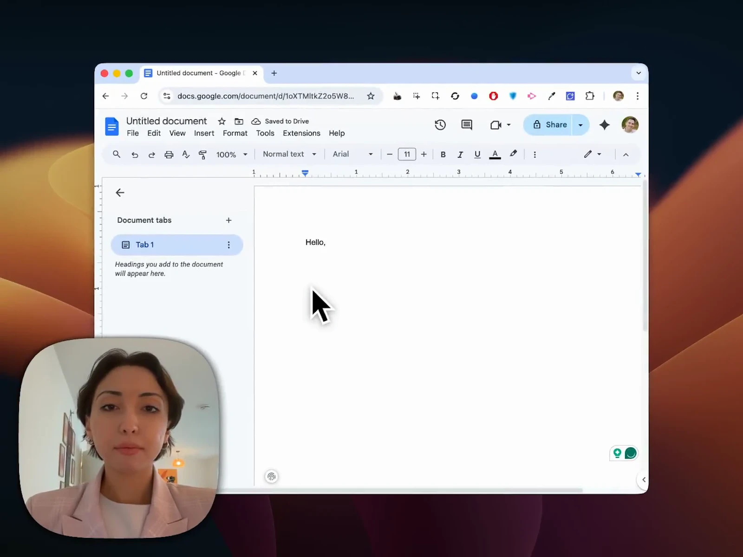The image size is (743, 557).
Task: Click the left indent marker on the ruler
Action: [305, 173]
